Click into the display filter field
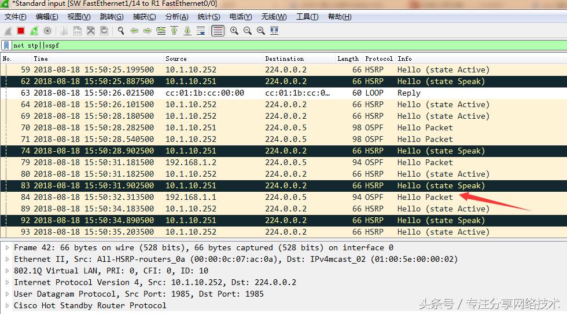 point(289,45)
